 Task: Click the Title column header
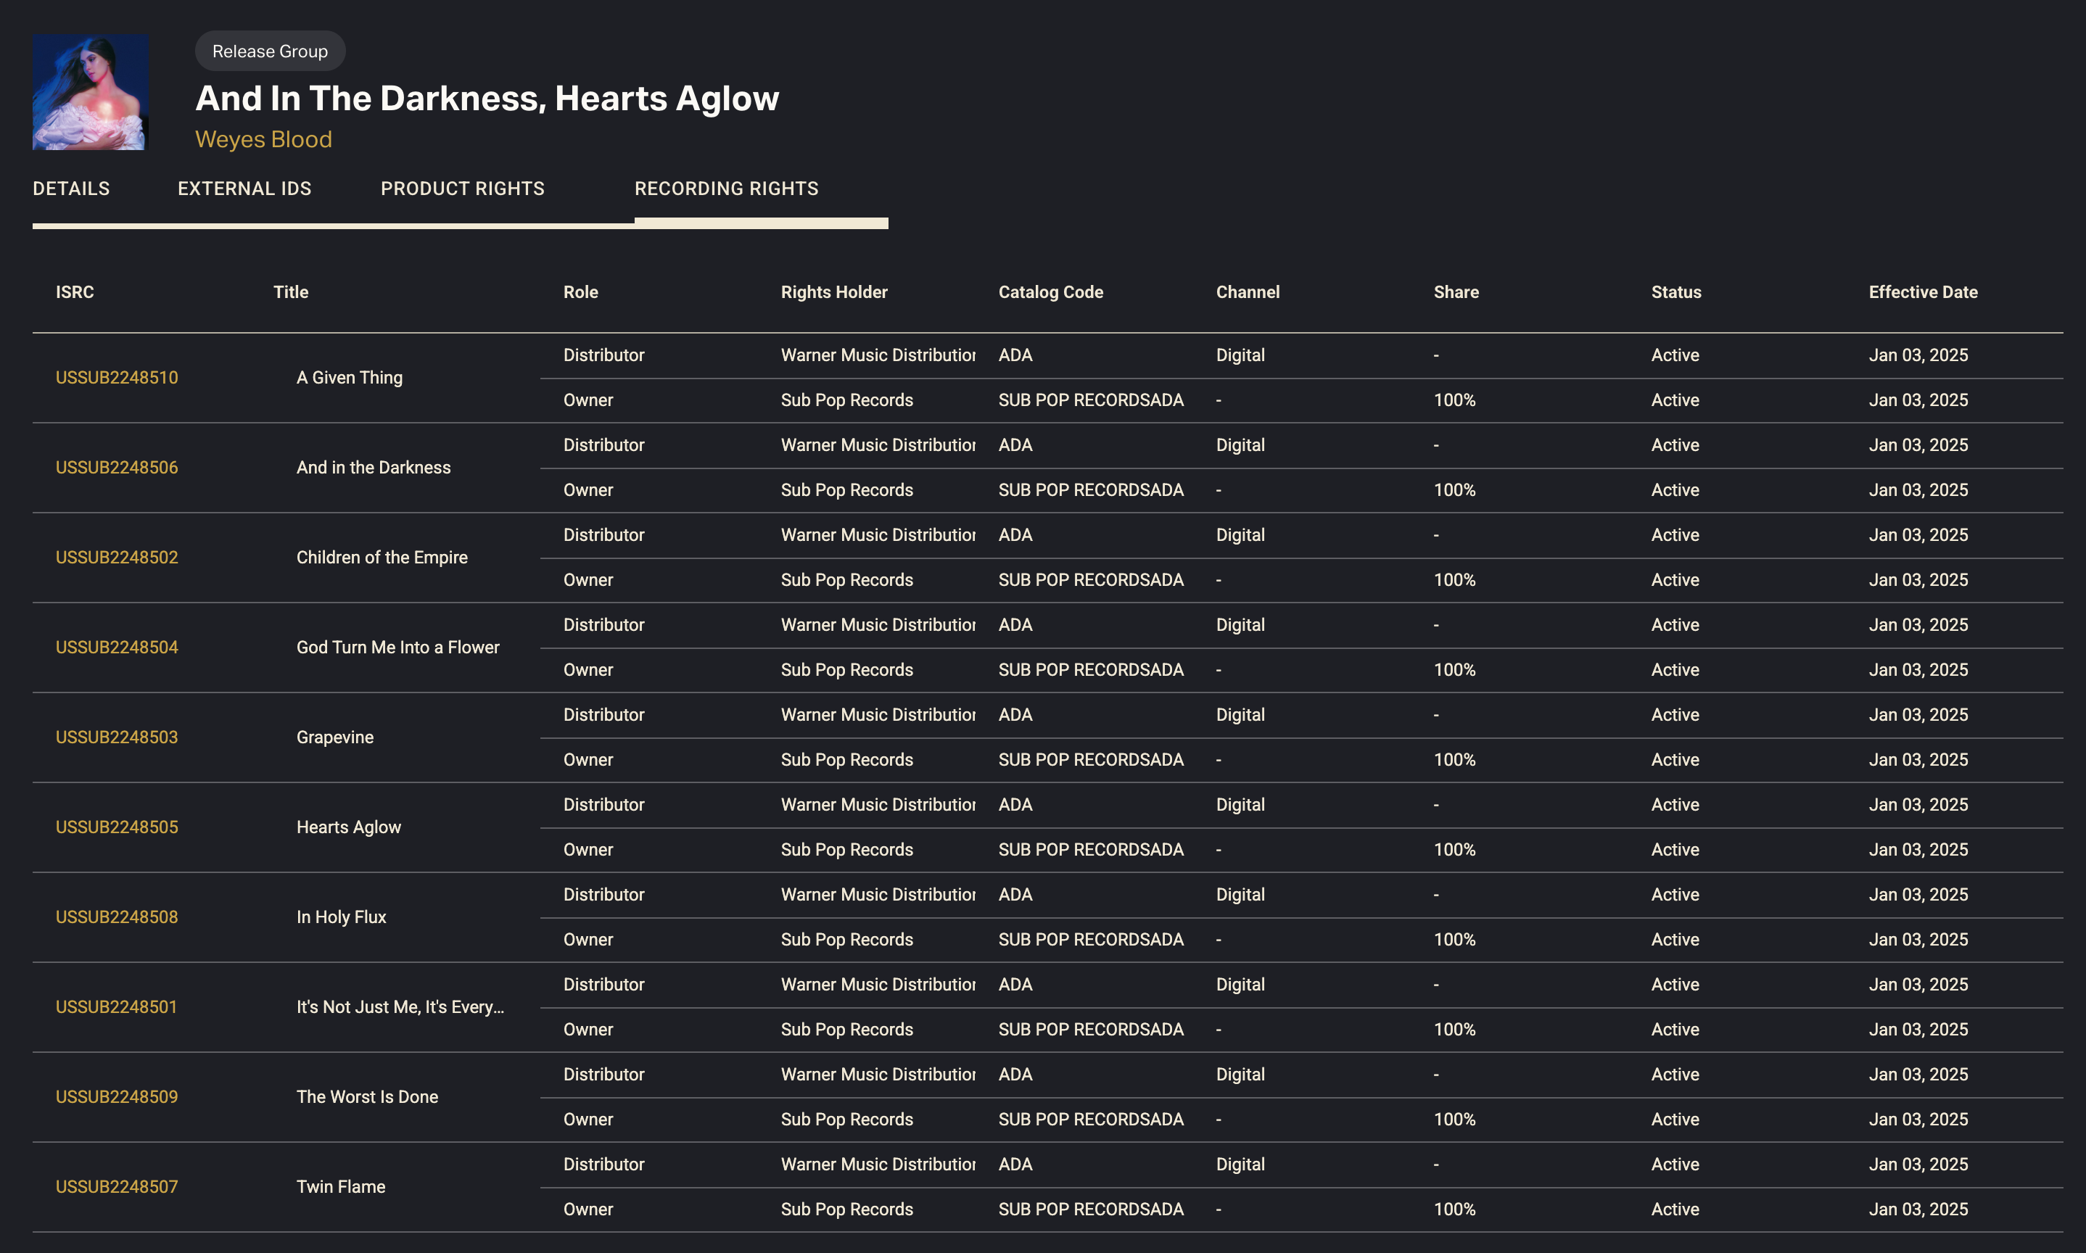(x=291, y=292)
